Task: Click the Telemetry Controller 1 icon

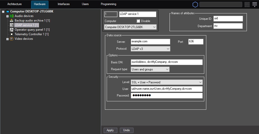Action: (x=12, y=34)
